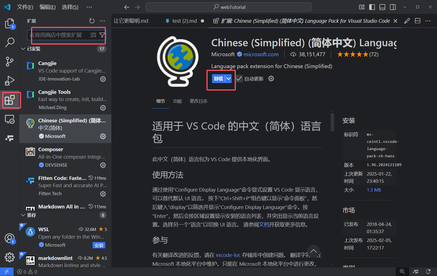The height and width of the screenshot is (276, 437).
Task: Open the Search view in activity bar
Action: pyautogui.click(x=10, y=42)
